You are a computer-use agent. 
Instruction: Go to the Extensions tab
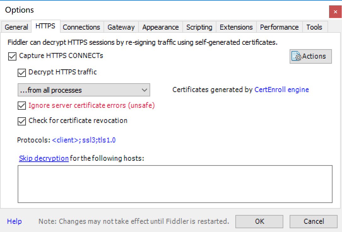236,27
